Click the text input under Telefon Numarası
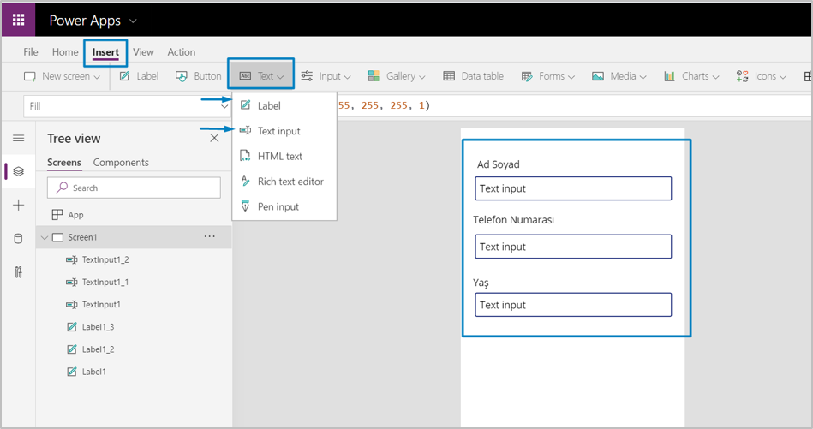813x429 pixels. pos(573,247)
